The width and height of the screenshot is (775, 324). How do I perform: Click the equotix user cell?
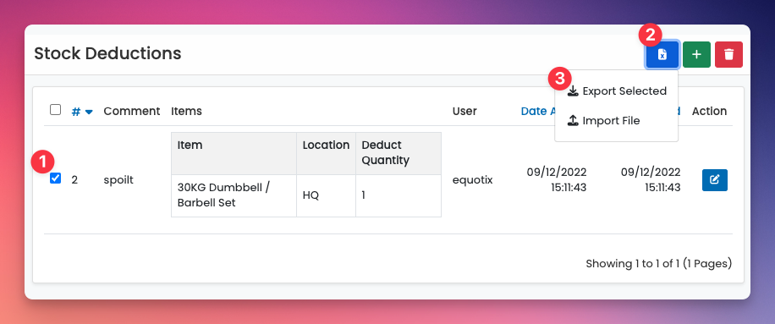coord(472,180)
